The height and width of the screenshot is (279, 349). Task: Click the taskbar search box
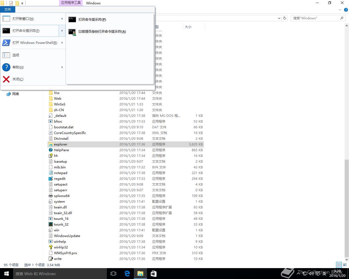60,274
